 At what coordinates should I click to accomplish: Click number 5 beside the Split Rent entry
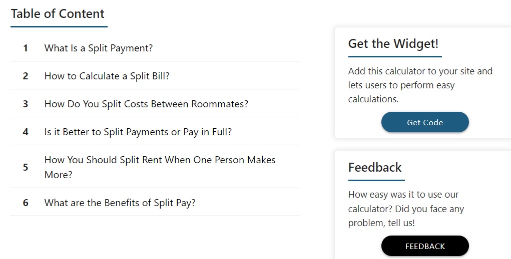26,167
